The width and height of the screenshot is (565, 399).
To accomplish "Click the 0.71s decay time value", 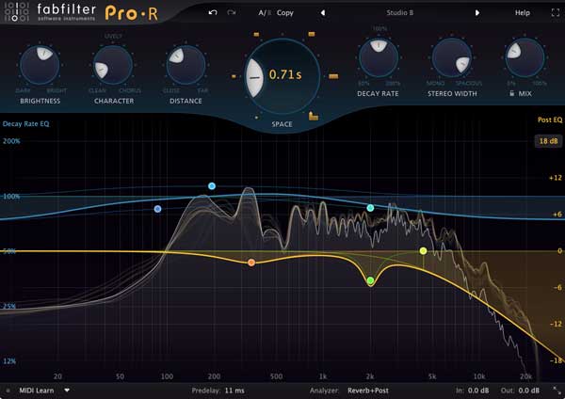I will (285, 74).
